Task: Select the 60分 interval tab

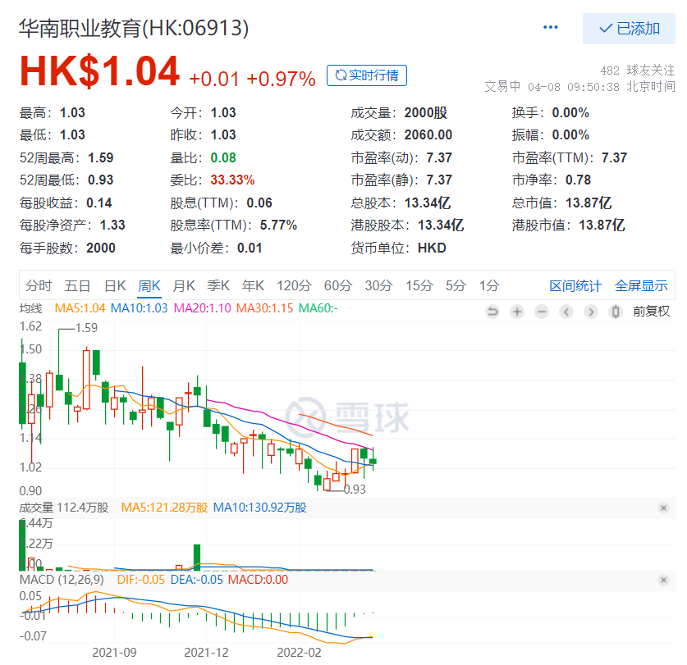Action: pos(337,286)
